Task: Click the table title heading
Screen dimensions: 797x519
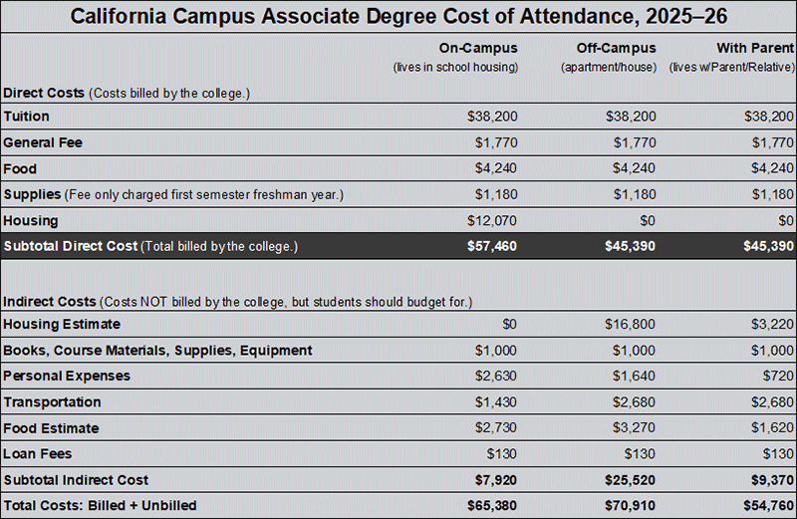Action: tap(398, 16)
